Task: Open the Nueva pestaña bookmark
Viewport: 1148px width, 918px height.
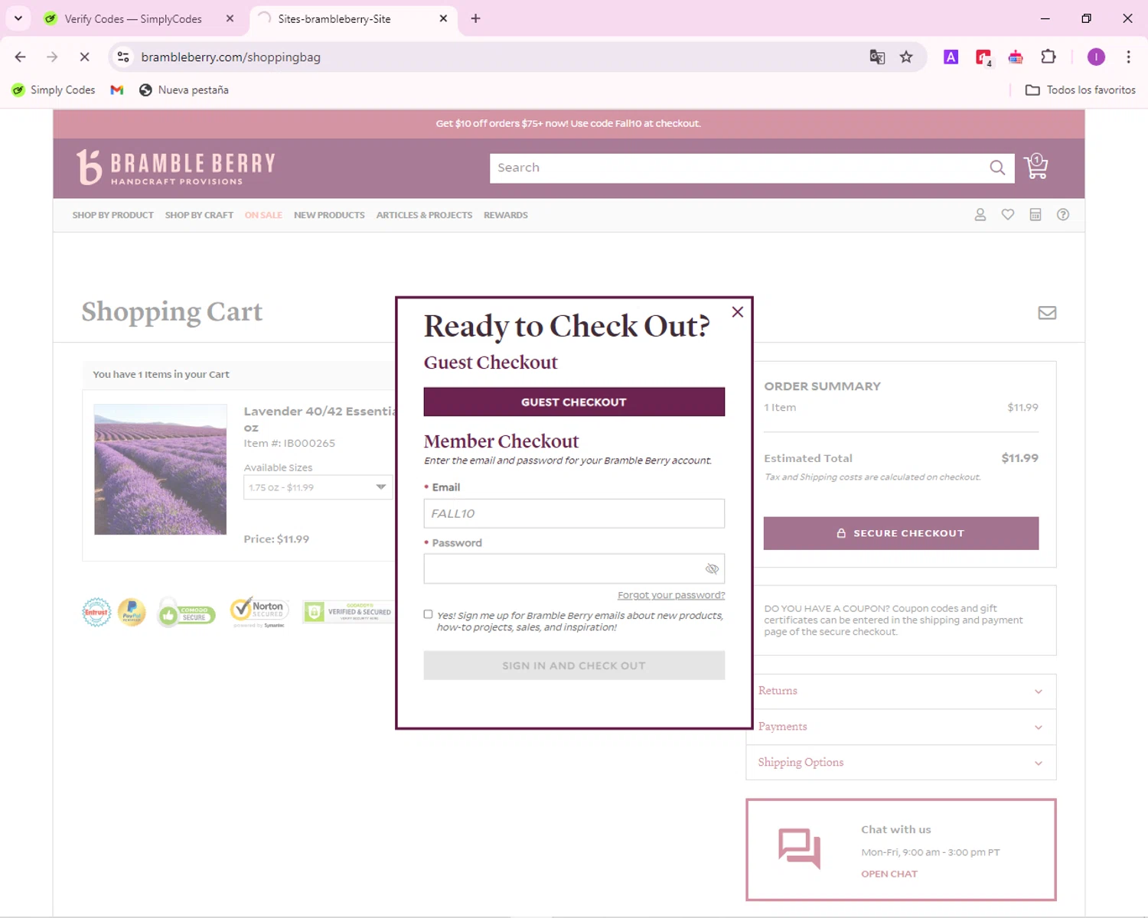Action: (x=184, y=90)
